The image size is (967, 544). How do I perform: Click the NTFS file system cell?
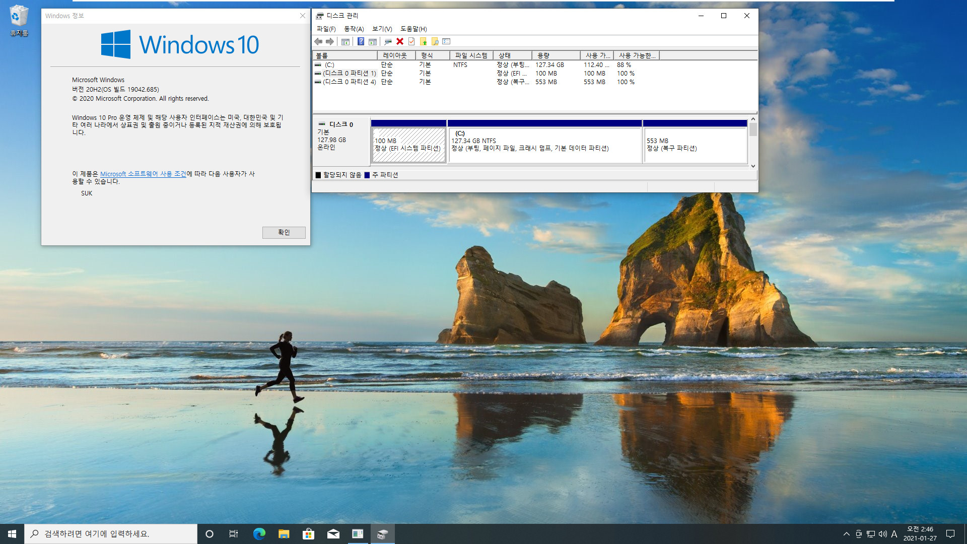460,65
